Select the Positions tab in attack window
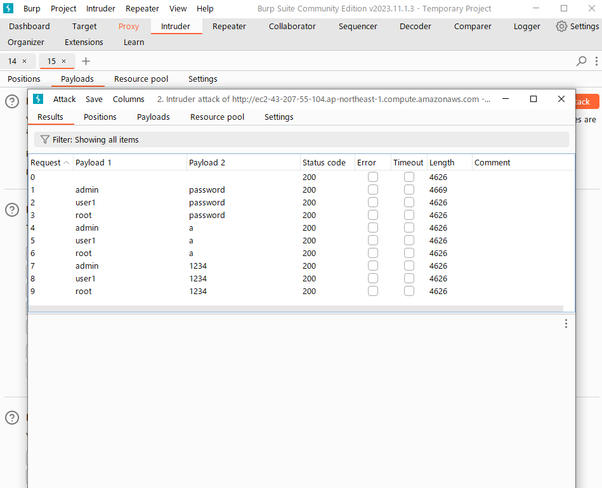Viewport: 602px width, 488px height. coord(100,117)
